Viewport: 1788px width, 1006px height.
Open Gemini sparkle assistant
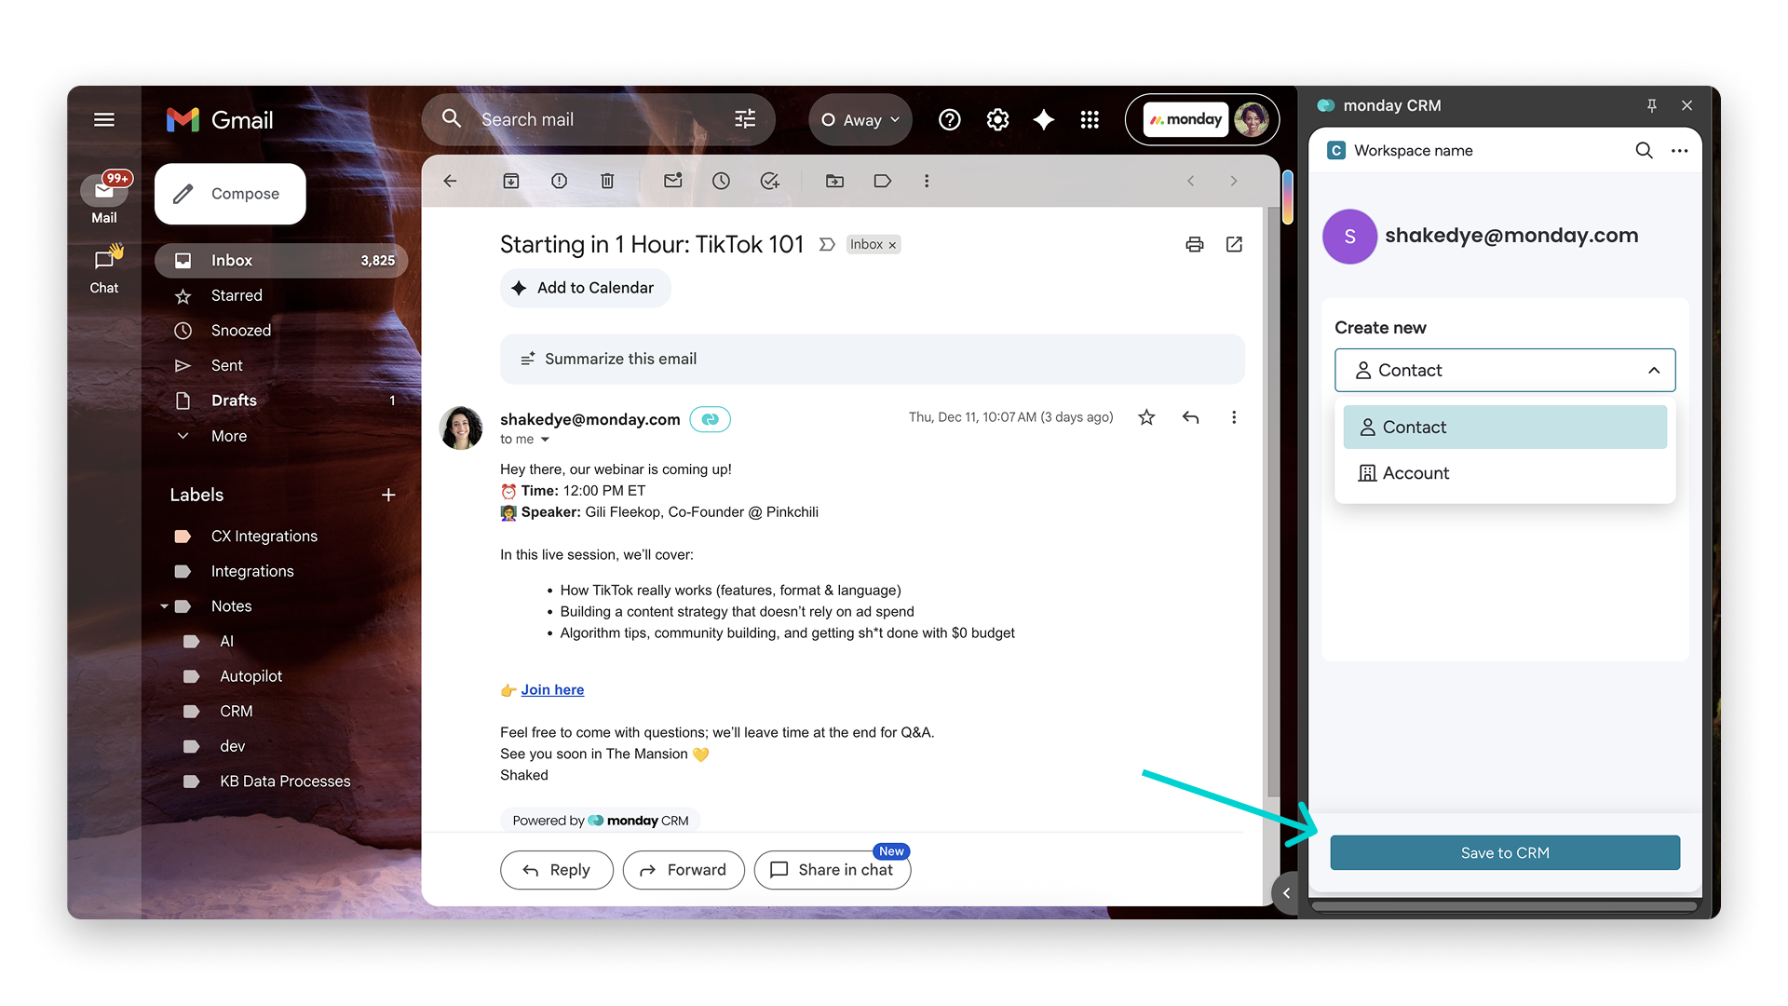tap(1044, 119)
